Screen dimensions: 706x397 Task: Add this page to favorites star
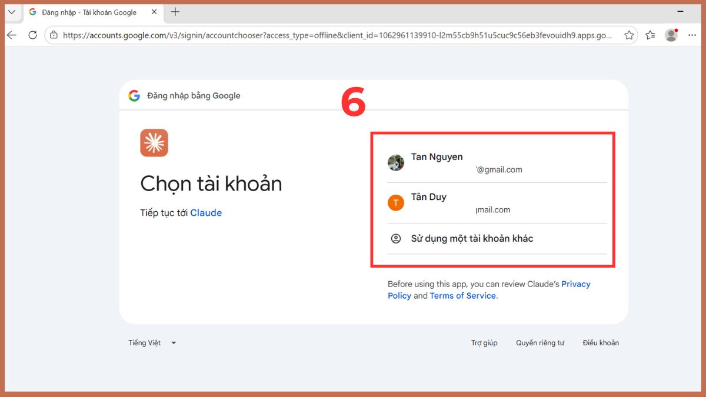[629, 35]
